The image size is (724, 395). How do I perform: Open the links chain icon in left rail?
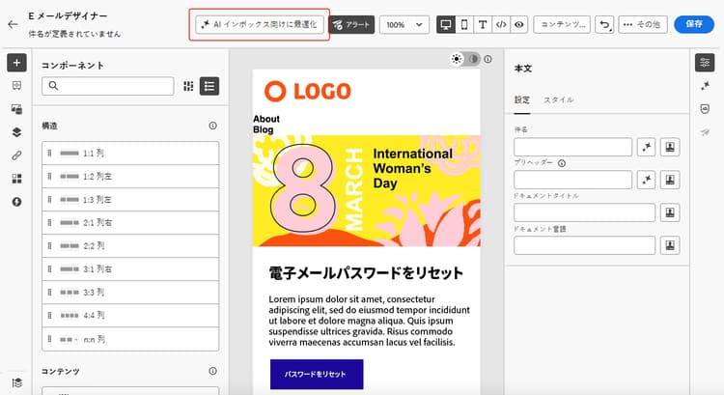tap(16, 155)
